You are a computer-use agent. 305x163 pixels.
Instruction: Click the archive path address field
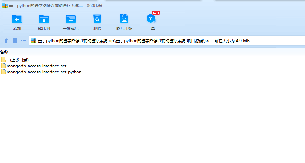(x=167, y=40)
